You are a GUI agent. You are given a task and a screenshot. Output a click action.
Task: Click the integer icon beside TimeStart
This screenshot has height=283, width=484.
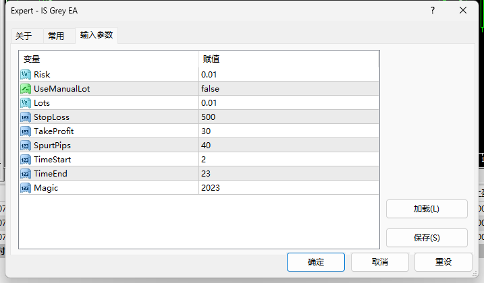pos(26,160)
